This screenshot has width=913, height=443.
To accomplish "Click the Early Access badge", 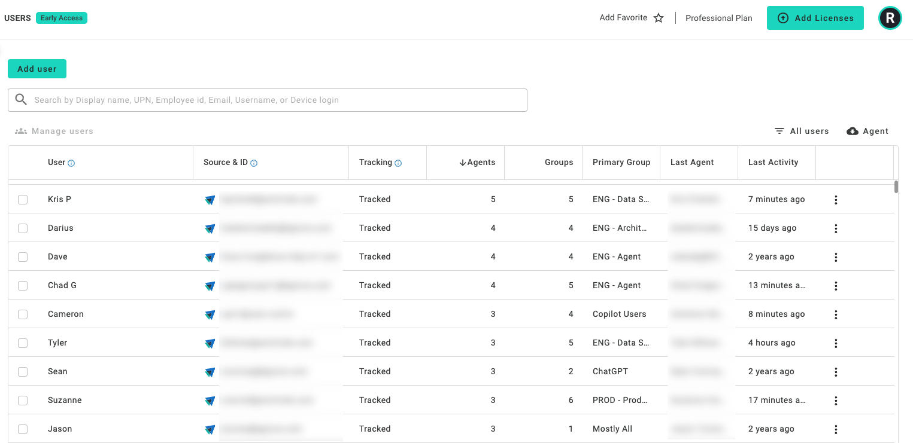I will [x=62, y=18].
